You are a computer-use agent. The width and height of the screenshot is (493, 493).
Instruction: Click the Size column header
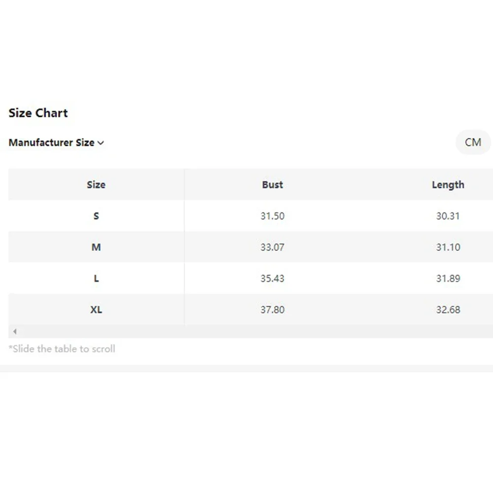(x=96, y=185)
